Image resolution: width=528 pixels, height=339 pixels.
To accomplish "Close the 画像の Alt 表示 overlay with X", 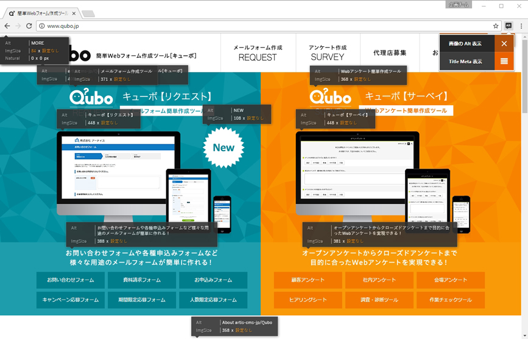I will tap(504, 44).
